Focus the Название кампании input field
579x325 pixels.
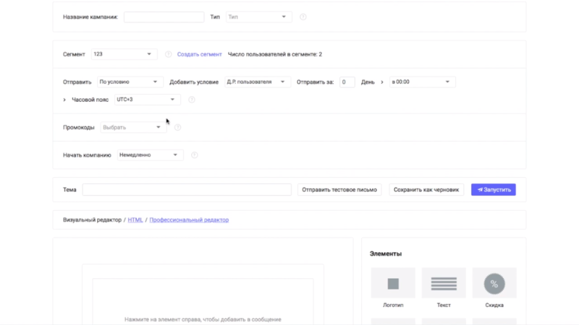point(164,17)
